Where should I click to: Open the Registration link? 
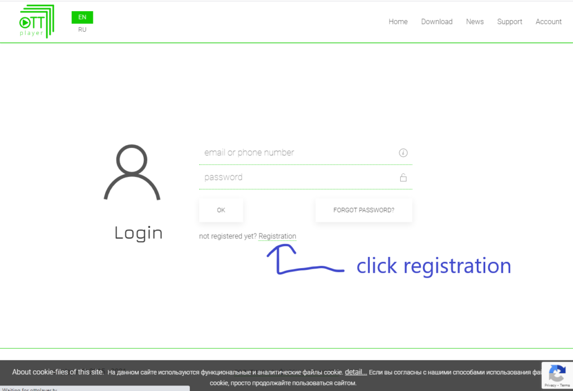(278, 236)
